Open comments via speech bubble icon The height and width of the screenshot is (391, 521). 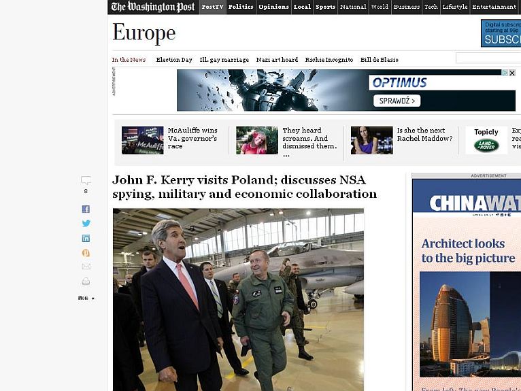pos(86,180)
